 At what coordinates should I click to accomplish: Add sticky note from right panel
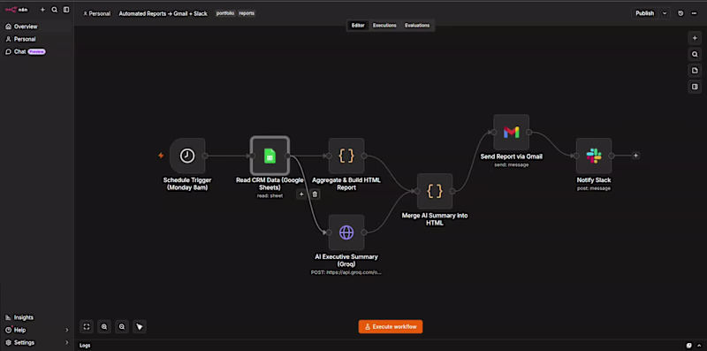click(695, 71)
